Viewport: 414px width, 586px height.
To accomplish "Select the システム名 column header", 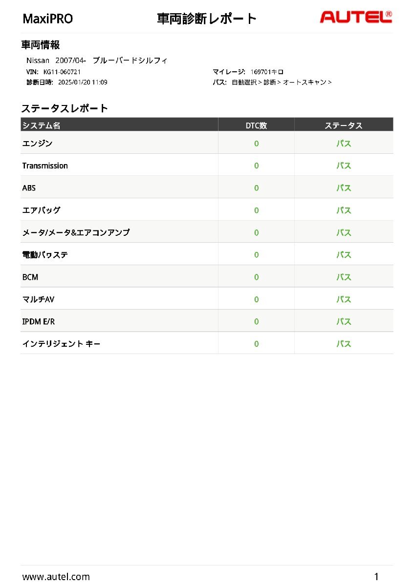I will pos(42,126).
